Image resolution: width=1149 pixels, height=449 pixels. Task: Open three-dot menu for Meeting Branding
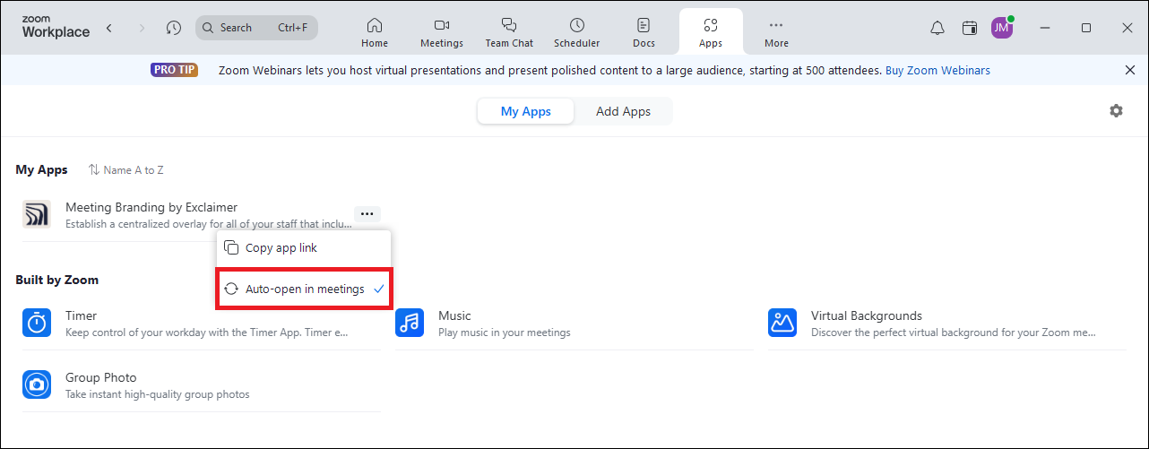pos(367,214)
